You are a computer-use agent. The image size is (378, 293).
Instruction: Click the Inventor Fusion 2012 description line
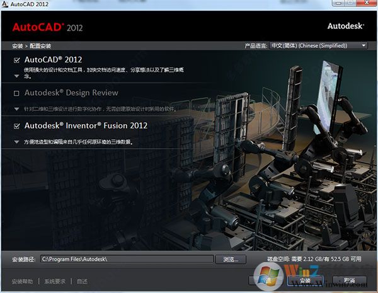click(x=78, y=142)
